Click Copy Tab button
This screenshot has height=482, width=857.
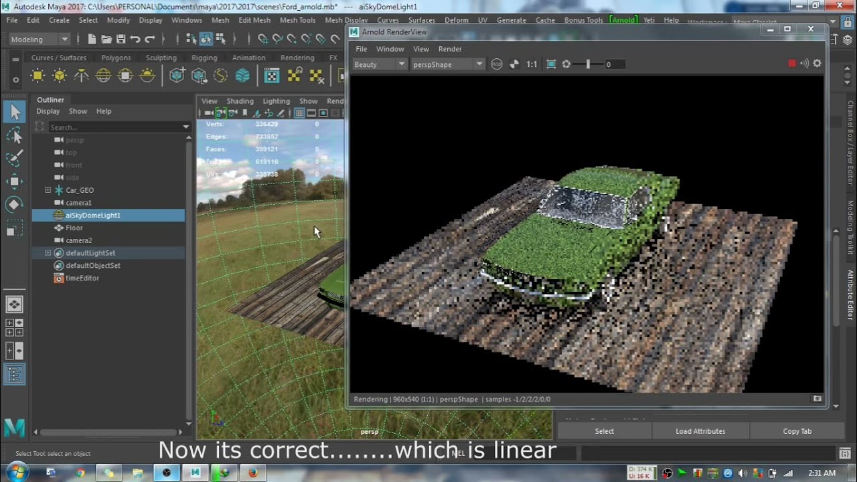click(797, 431)
